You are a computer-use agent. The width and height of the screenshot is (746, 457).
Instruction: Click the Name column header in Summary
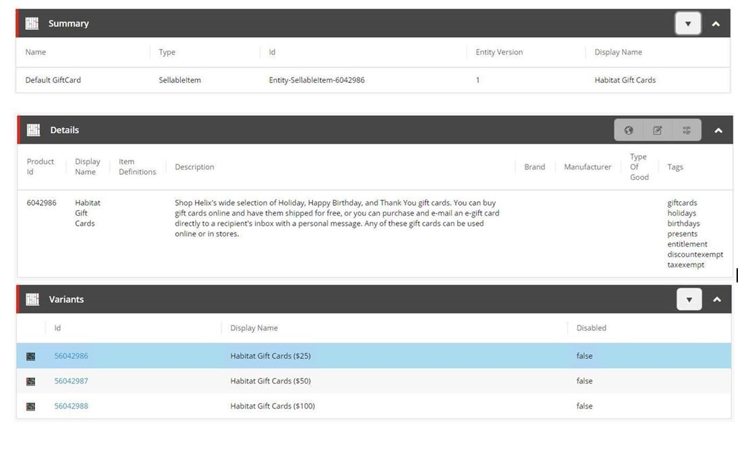point(36,53)
